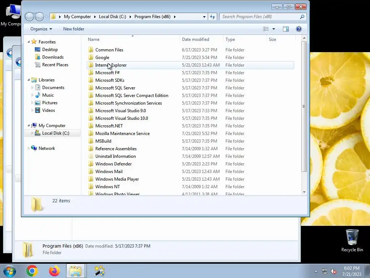This screenshot has height=278, width=370.
Task: Select the MSBuild folder icon
Action: [x=91, y=141]
